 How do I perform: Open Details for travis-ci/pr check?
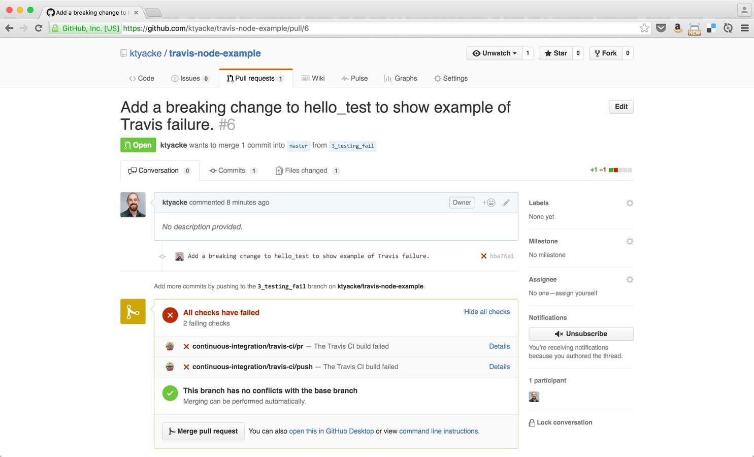(500, 346)
